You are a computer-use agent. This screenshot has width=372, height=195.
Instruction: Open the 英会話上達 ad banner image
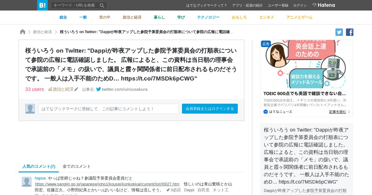point(307,64)
